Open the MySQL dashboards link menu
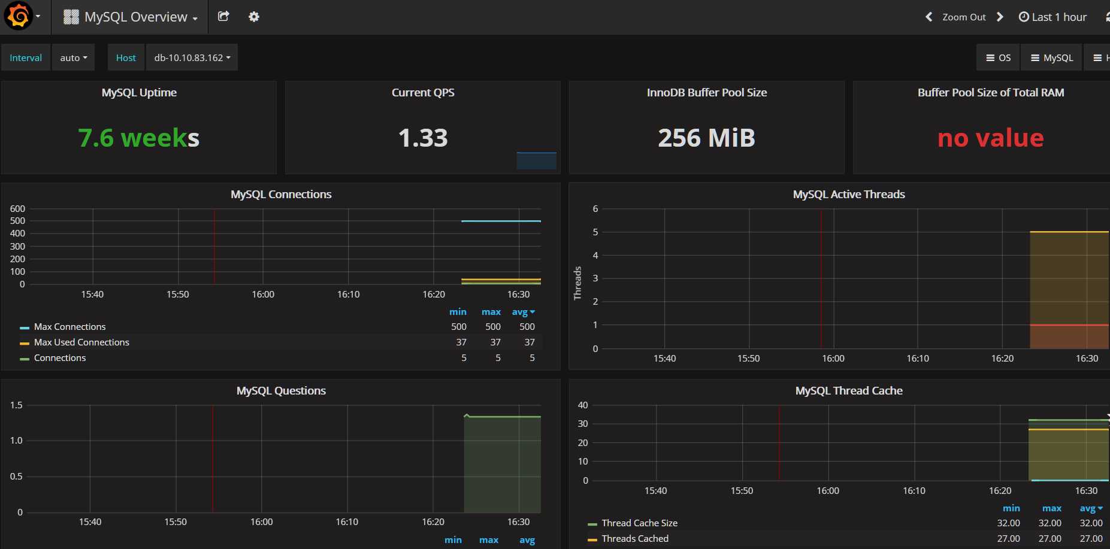This screenshot has height=549, width=1110. [x=1052, y=57]
